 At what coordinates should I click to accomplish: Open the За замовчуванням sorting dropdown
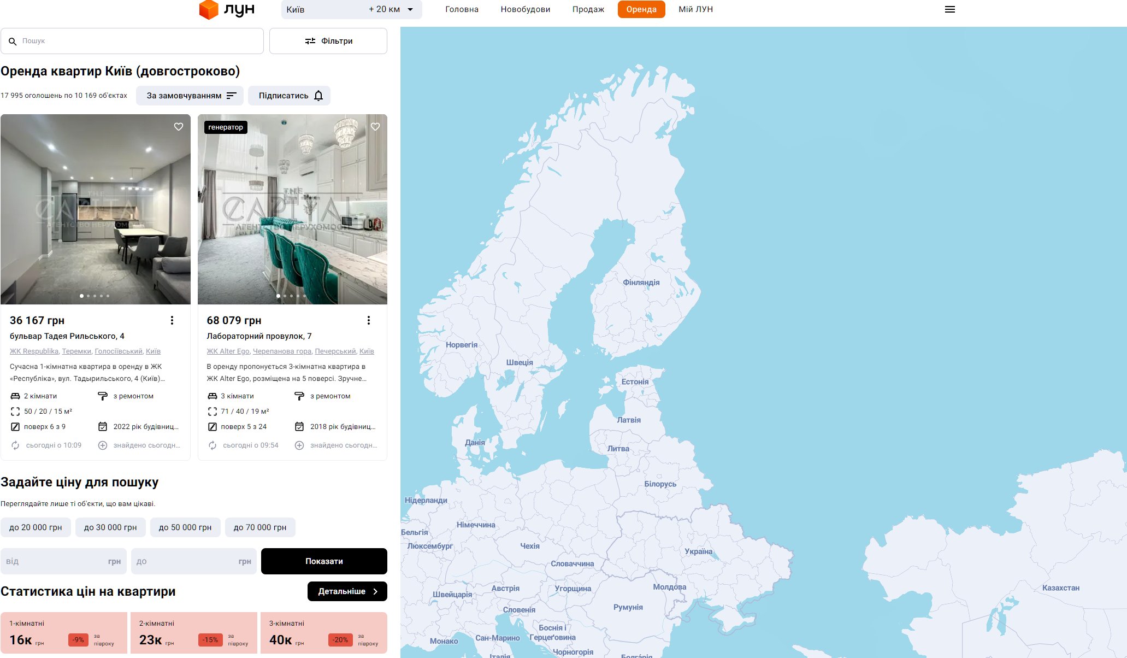(x=191, y=96)
